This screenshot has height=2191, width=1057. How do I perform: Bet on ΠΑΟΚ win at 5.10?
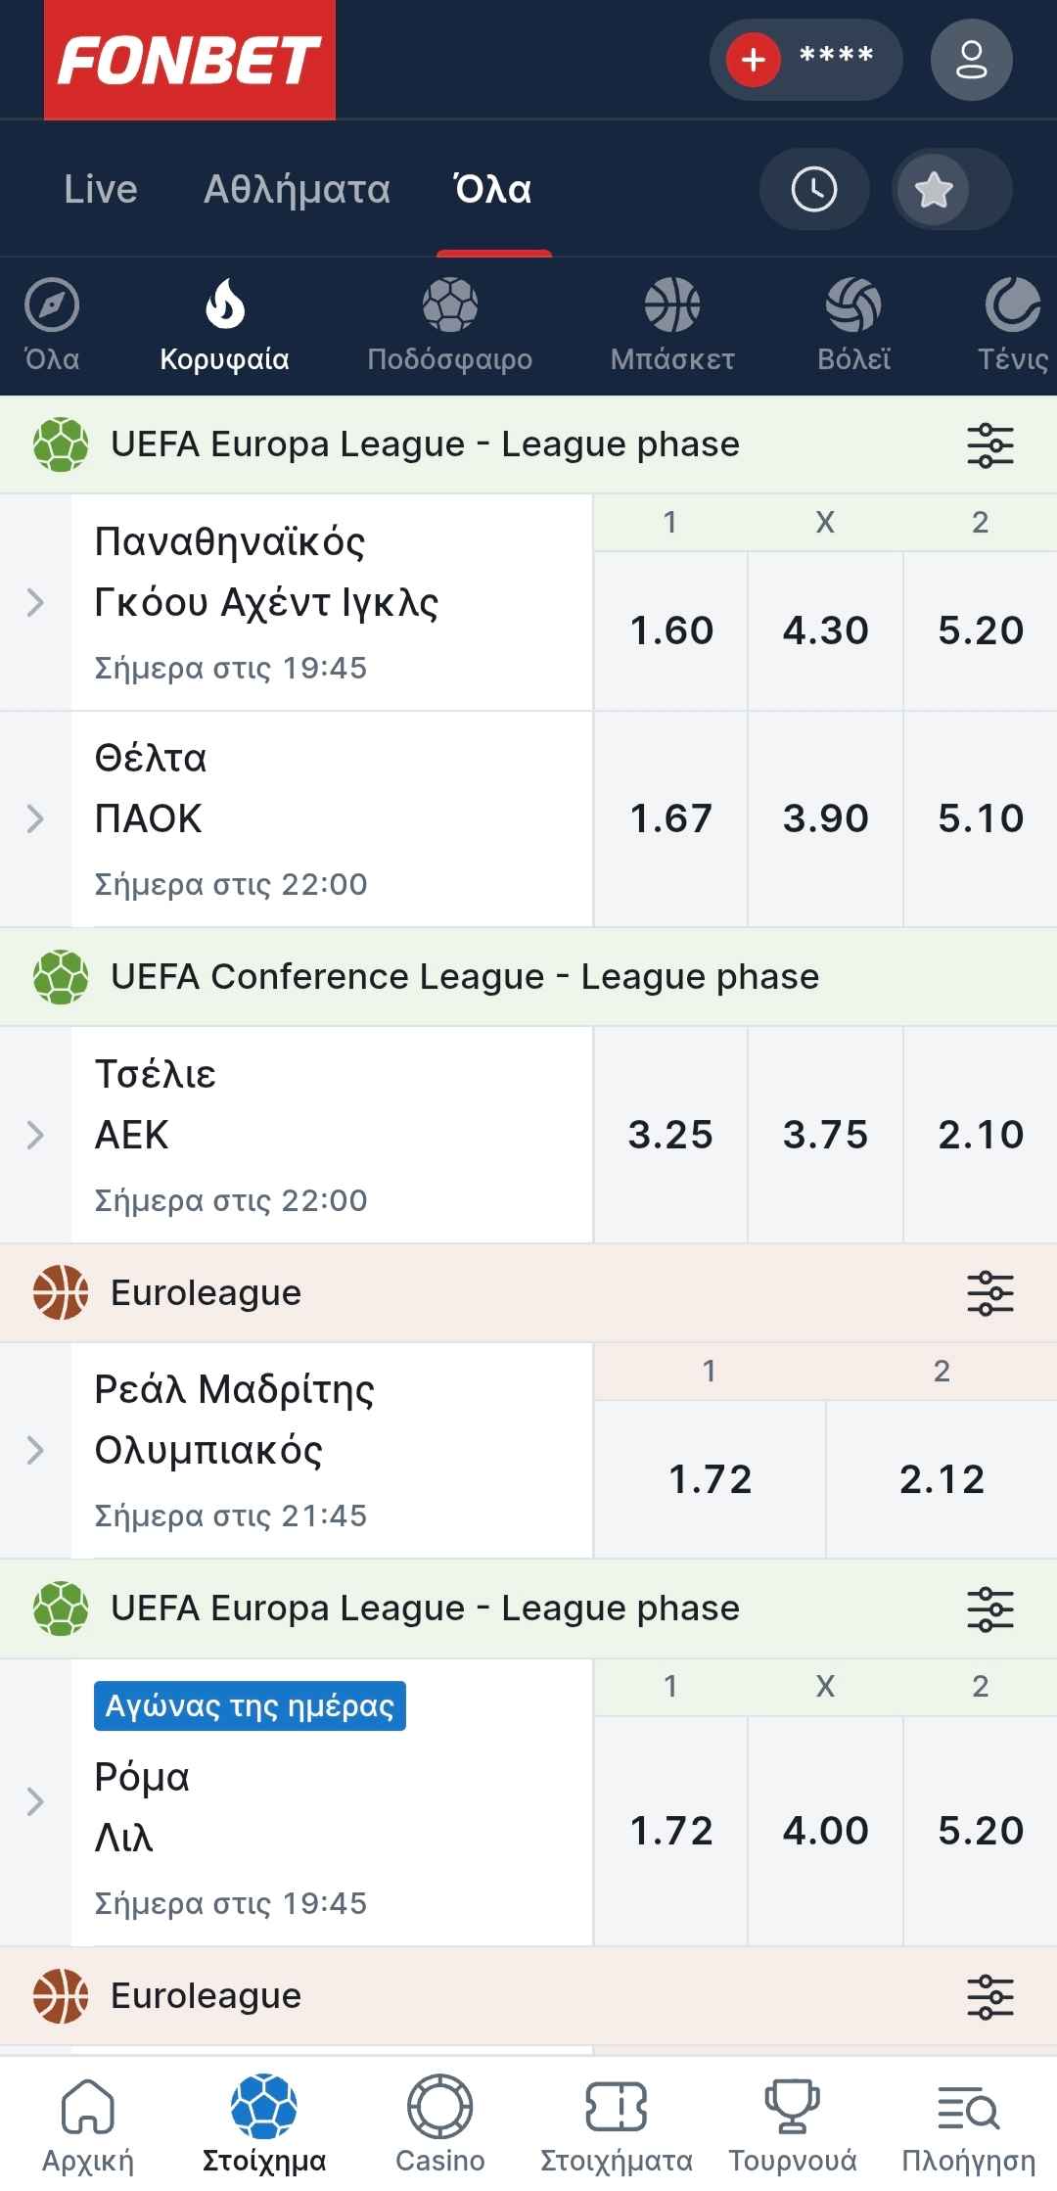[980, 818]
